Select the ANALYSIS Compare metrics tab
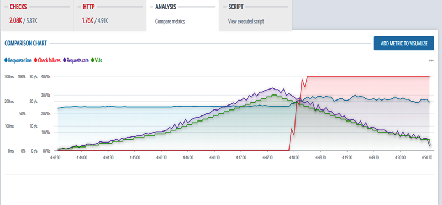Viewport: 442px width, 205px height. tap(183, 15)
